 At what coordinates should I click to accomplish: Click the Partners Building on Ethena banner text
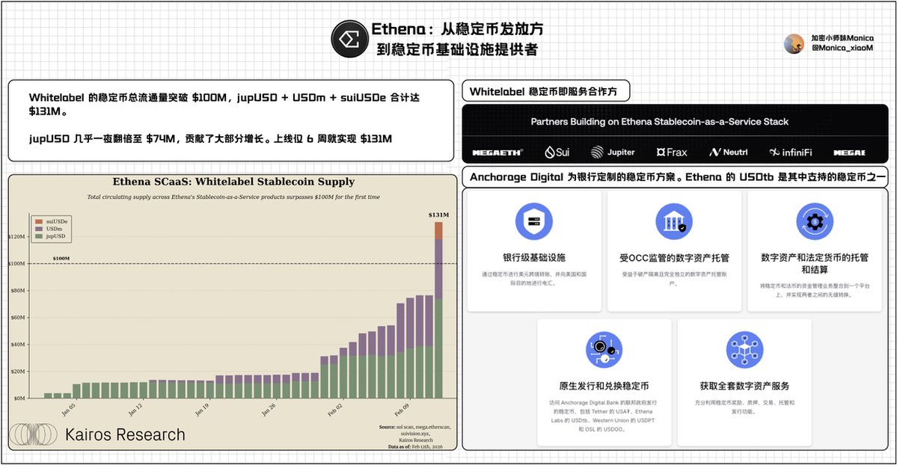(660, 122)
